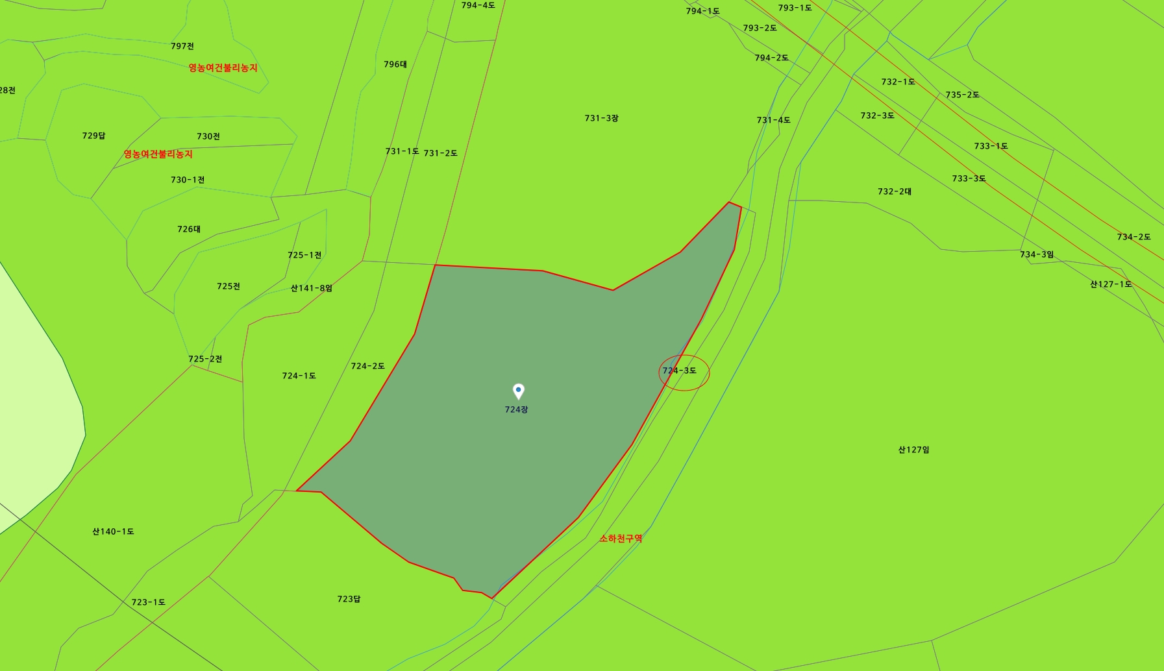Viewport: 1164px width, 671px height.
Task: Click the 산127임 forest parcel label
Action: point(914,450)
